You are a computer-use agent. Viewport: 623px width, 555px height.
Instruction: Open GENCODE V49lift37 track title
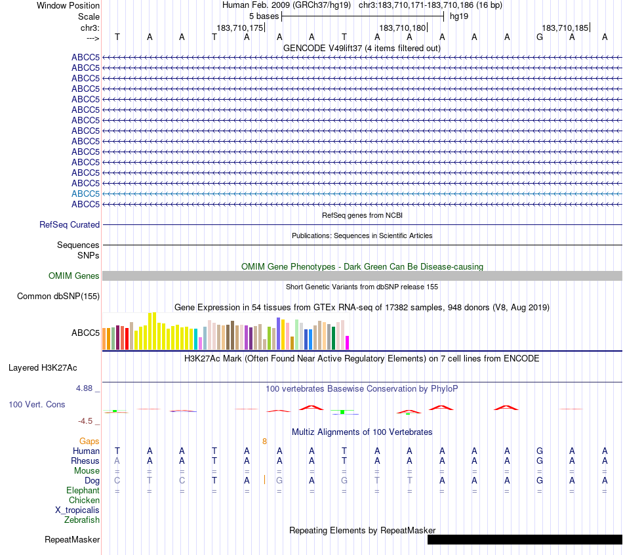click(x=362, y=48)
